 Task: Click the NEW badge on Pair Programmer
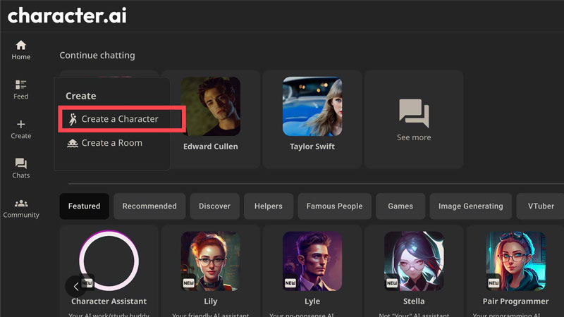point(493,283)
